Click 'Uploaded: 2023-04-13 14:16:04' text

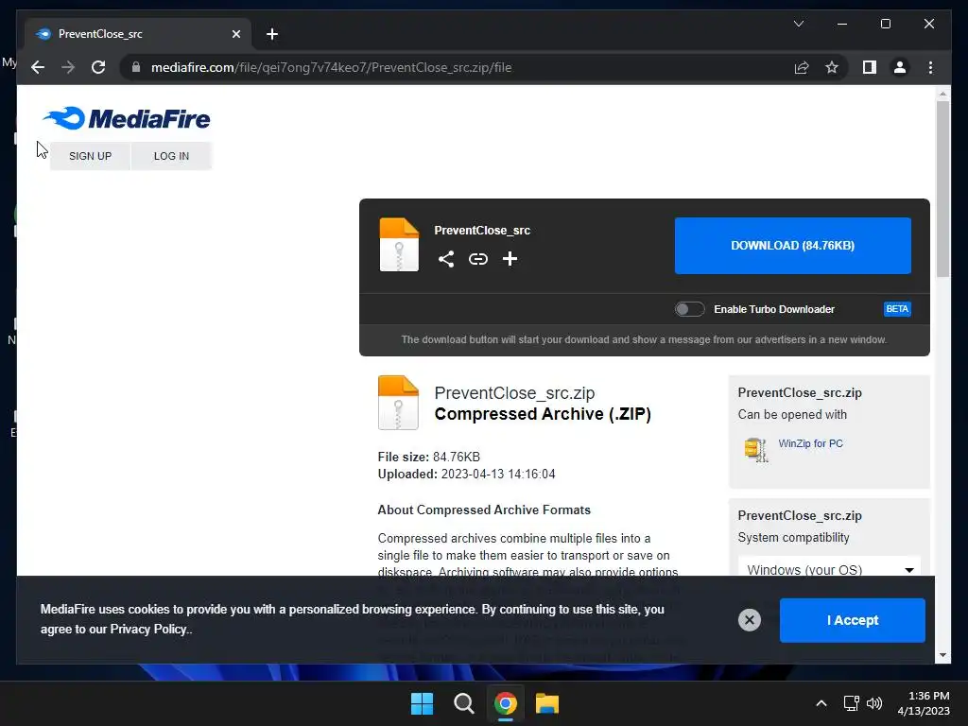(467, 475)
